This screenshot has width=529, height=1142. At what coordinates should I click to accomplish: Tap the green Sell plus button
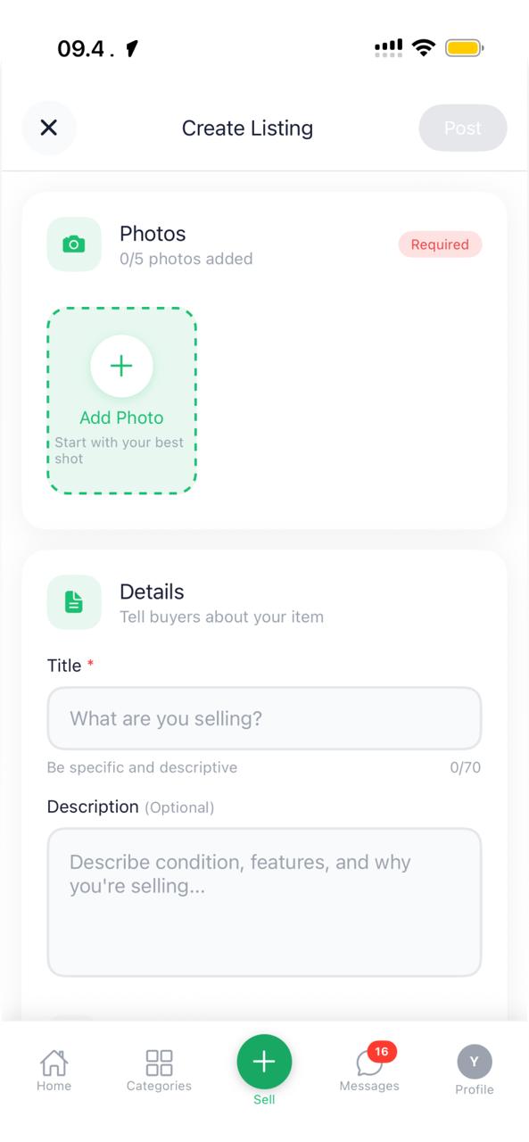264,1062
